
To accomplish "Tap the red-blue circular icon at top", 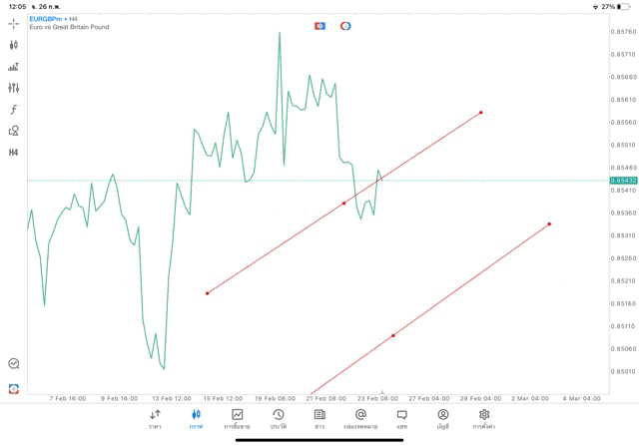I will tap(345, 26).
